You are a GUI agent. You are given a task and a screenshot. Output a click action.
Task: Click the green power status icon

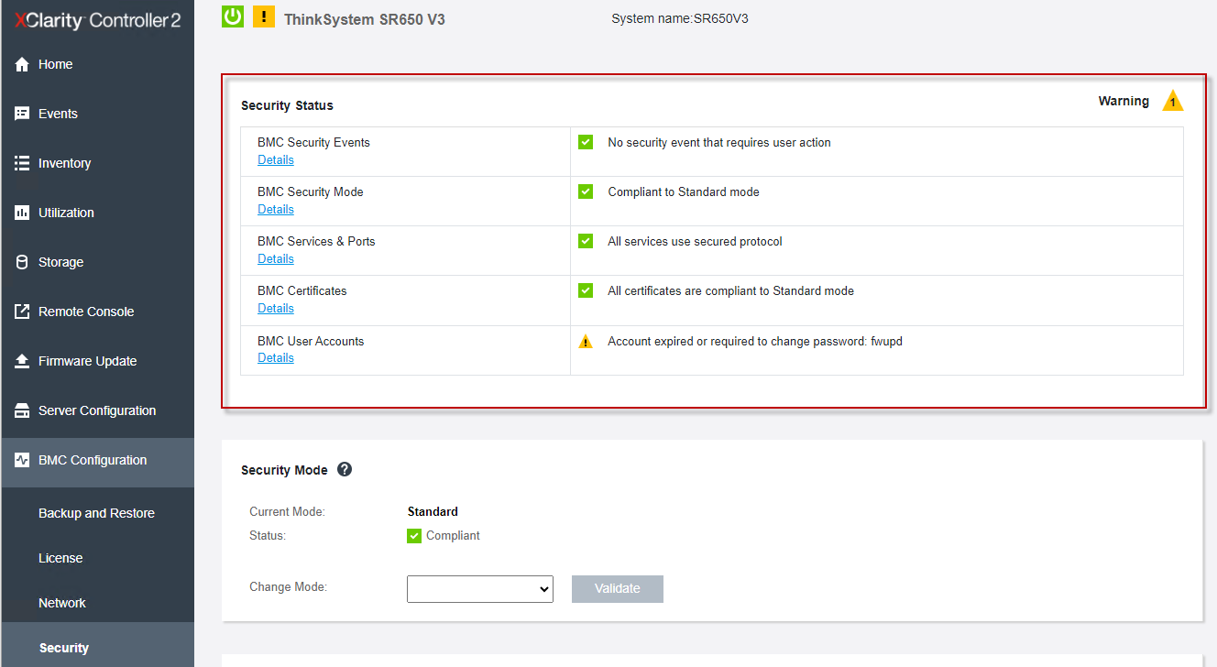point(233,16)
